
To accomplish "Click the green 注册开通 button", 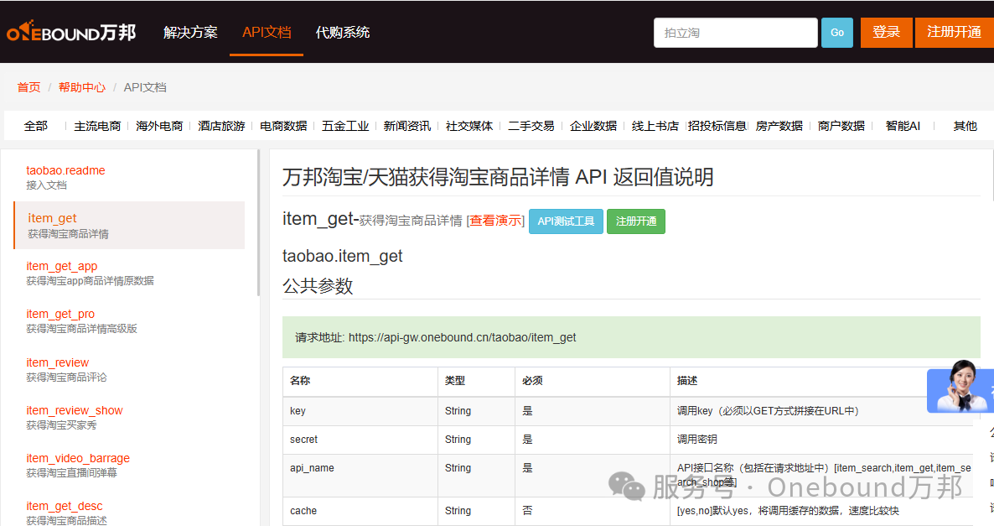I will coord(636,221).
